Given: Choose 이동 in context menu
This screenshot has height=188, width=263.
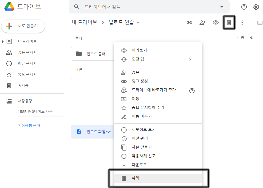Looking at the screenshot, I should pos(158,99).
